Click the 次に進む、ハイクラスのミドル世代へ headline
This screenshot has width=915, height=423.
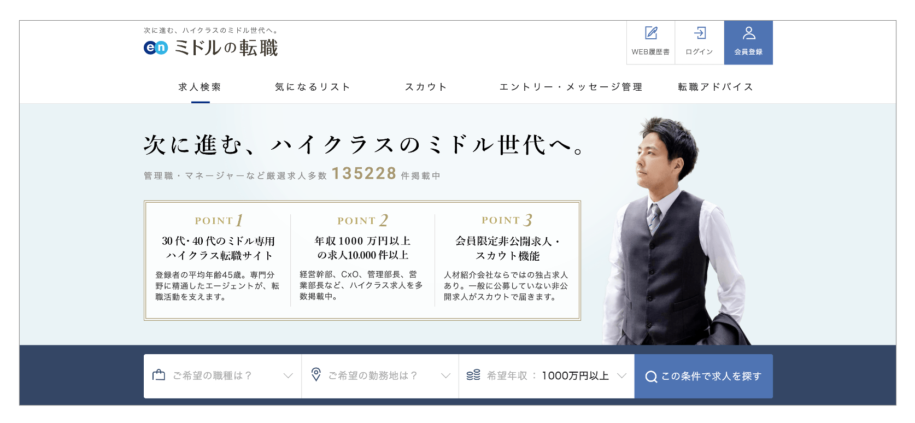click(364, 145)
